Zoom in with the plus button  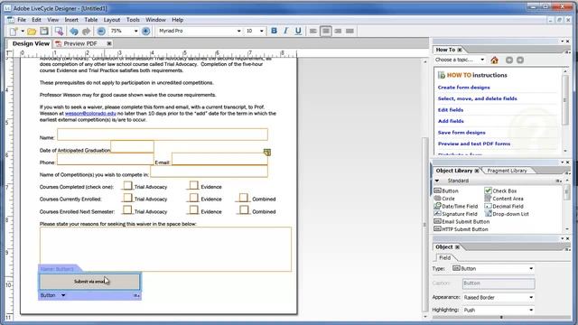(146, 32)
